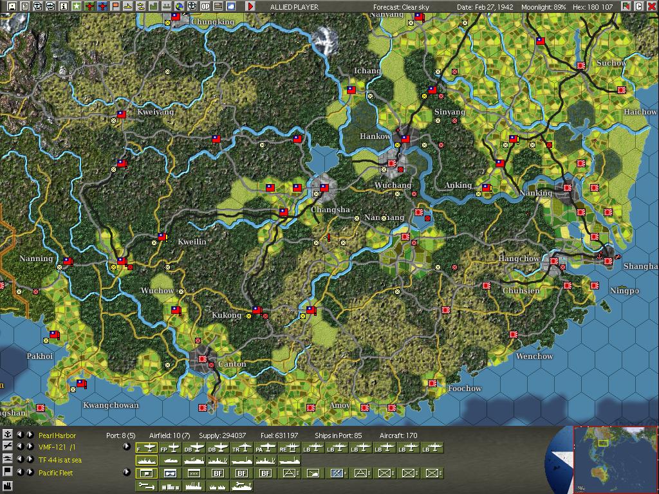Image resolution: width=659 pixels, height=494 pixels.
Task: Click the red play arrow to end turn
Action: (250, 6)
